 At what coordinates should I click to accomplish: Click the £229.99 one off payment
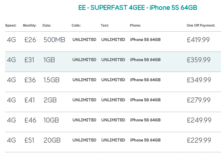(199, 140)
